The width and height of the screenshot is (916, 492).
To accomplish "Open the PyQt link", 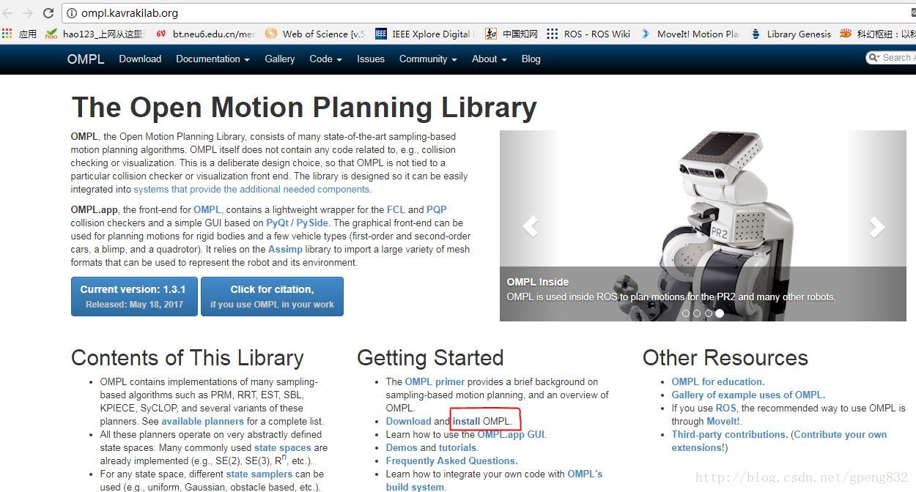I will (x=277, y=223).
